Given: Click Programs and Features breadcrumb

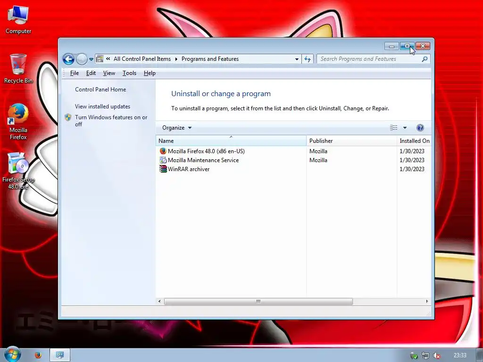Looking at the screenshot, I should [x=210, y=59].
